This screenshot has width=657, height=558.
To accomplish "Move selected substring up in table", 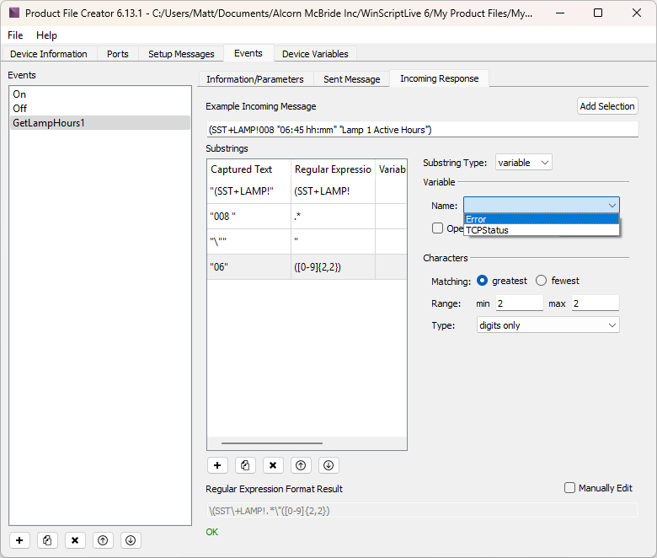I will pyautogui.click(x=301, y=465).
